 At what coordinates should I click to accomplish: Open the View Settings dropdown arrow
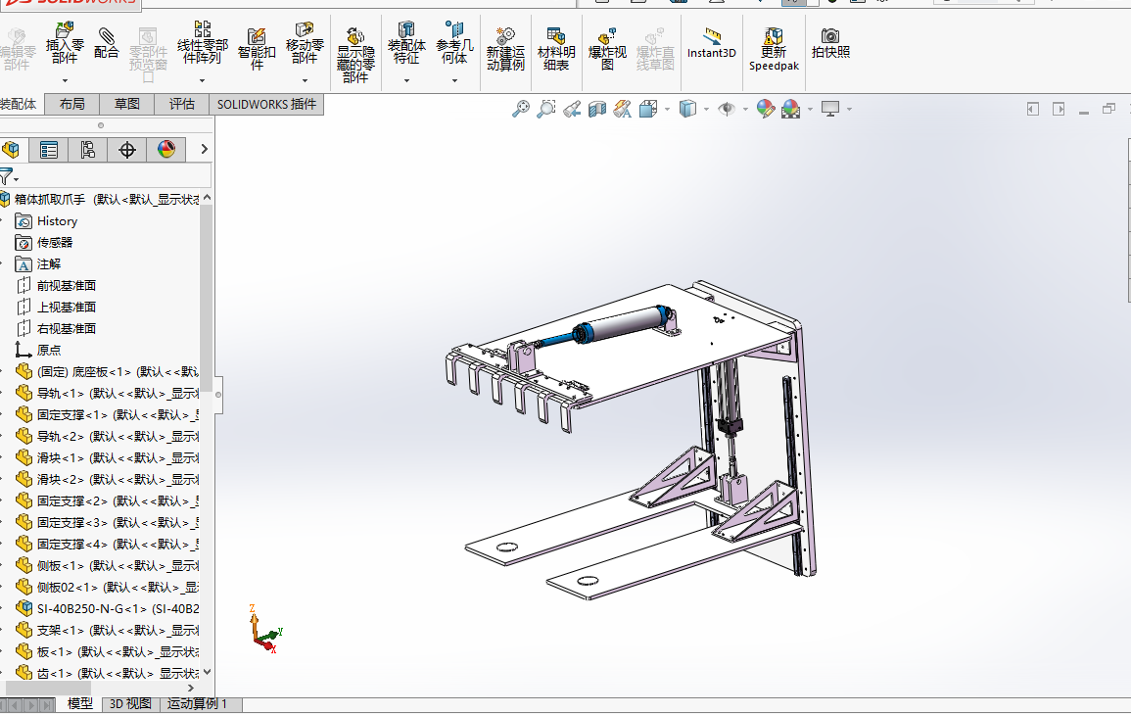(x=849, y=110)
